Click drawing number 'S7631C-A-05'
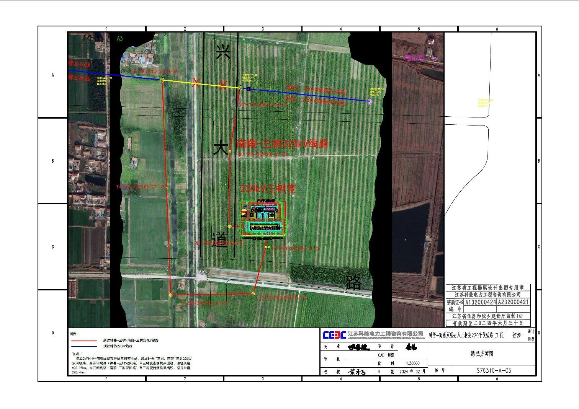This screenshot has width=579, height=409. click(494, 370)
